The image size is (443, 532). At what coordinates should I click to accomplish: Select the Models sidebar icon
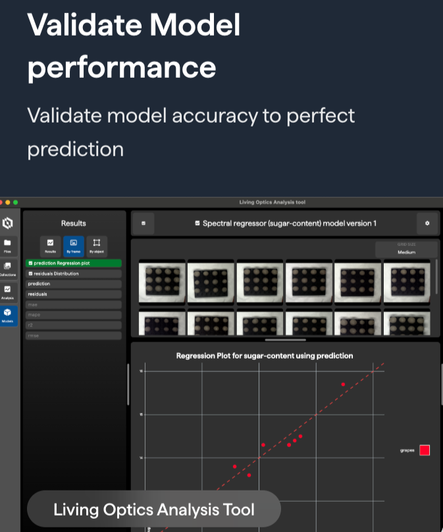(x=8, y=314)
